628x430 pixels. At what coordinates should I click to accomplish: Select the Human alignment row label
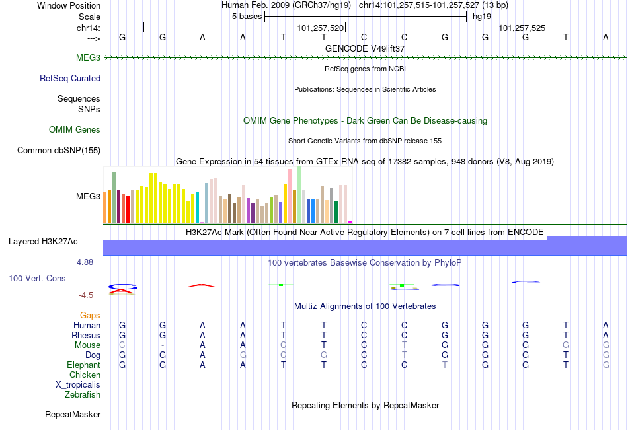click(x=87, y=325)
